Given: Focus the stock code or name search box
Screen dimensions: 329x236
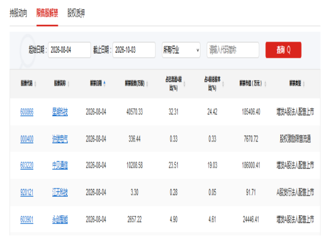Looking at the screenshot, I should tap(233, 50).
